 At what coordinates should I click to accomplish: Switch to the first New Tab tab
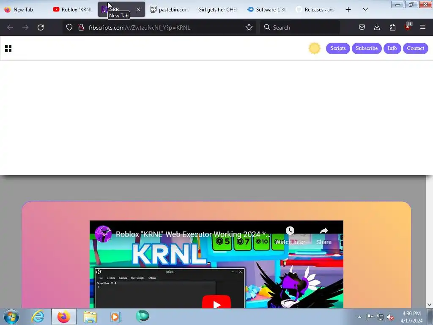24,9
